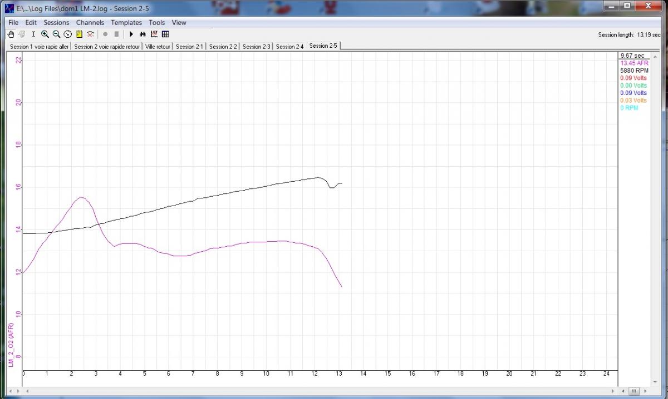This screenshot has width=668, height=399.
Task: Click the Session length 13.19 sec label
Action: [x=629, y=34]
